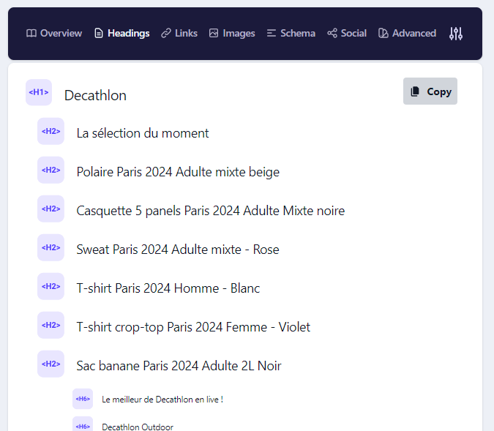Select the Schema tab

click(x=291, y=33)
